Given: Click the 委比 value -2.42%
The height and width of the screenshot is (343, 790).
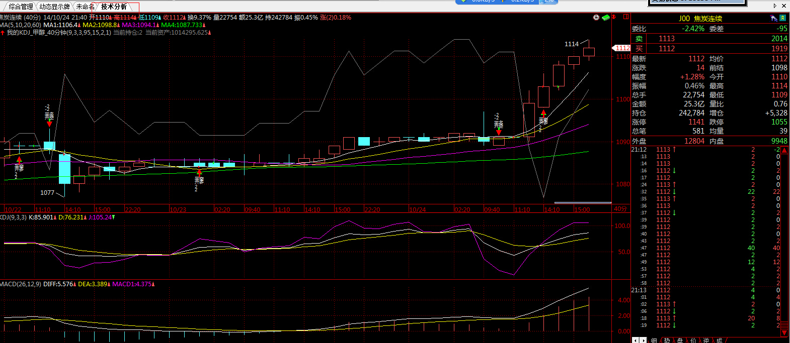Looking at the screenshot, I should (x=693, y=29).
